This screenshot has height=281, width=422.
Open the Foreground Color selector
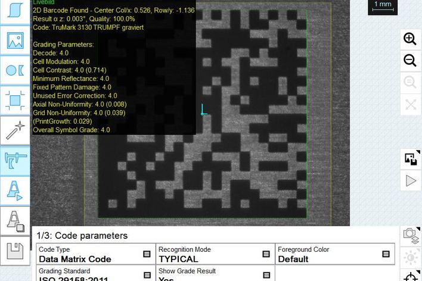coord(386,254)
